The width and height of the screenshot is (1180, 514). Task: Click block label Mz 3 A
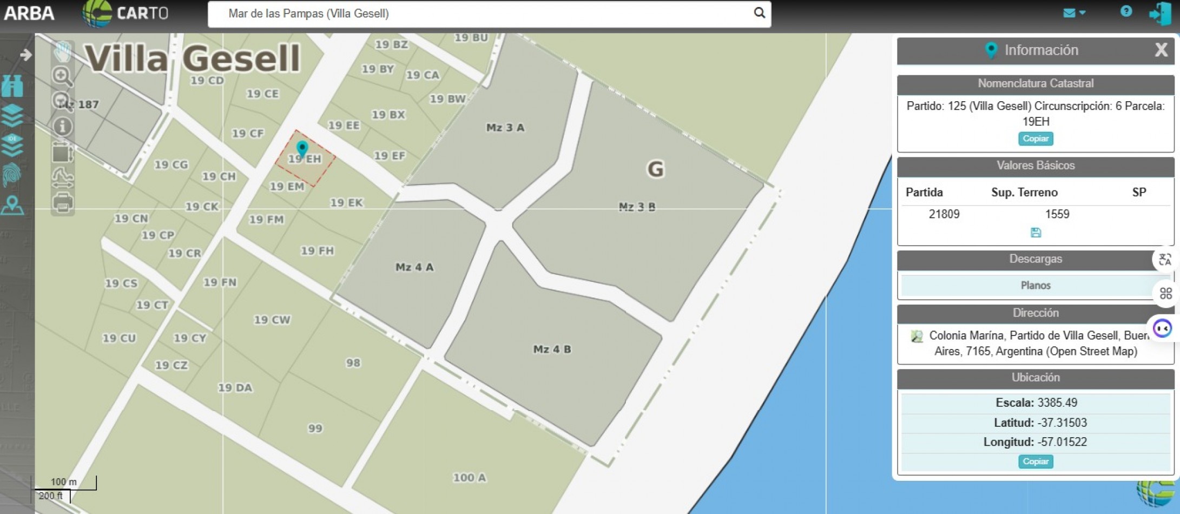(505, 128)
